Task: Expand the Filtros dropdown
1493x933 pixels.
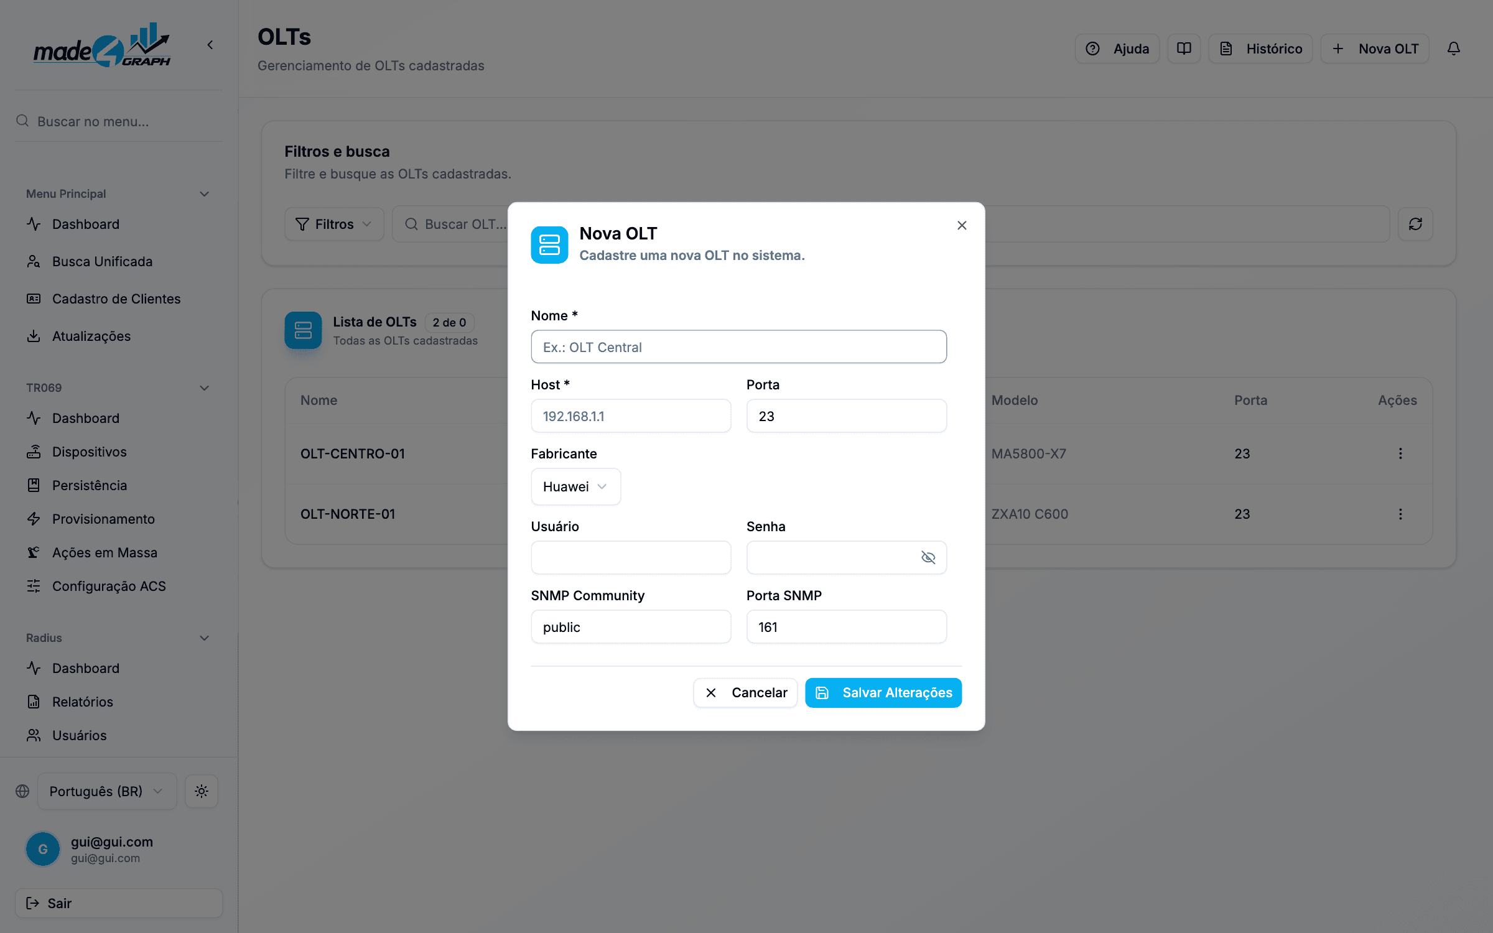Action: coord(334,224)
